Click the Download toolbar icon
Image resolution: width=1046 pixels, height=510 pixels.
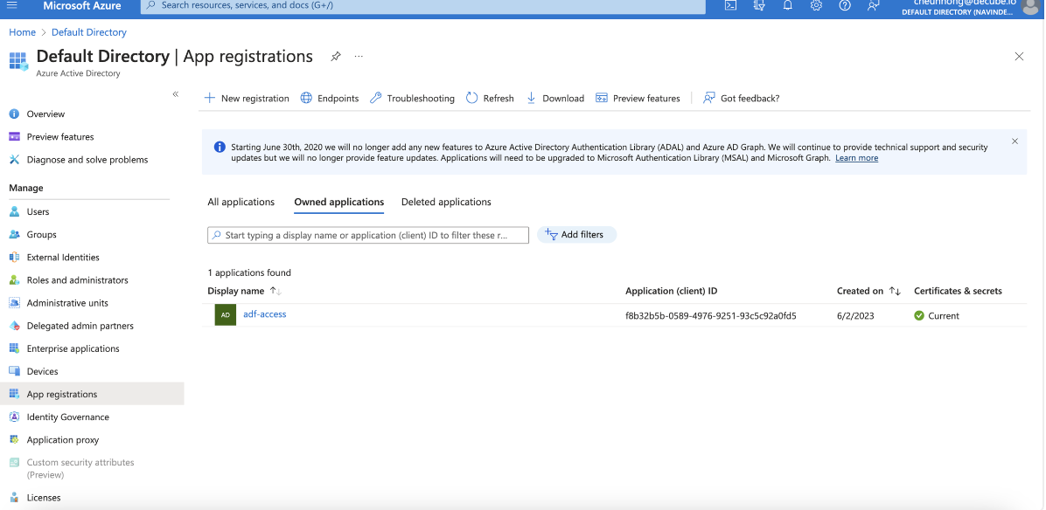[532, 99]
